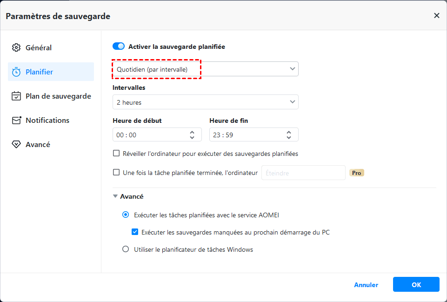Screen dimensions: 447x302
Task: Collapse the Avancé section triangle
Action: tap(115, 196)
